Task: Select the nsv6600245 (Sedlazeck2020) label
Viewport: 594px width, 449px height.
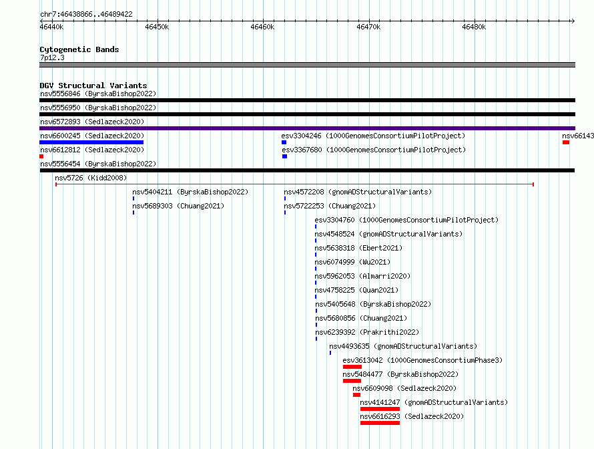Action: pyautogui.click(x=92, y=136)
